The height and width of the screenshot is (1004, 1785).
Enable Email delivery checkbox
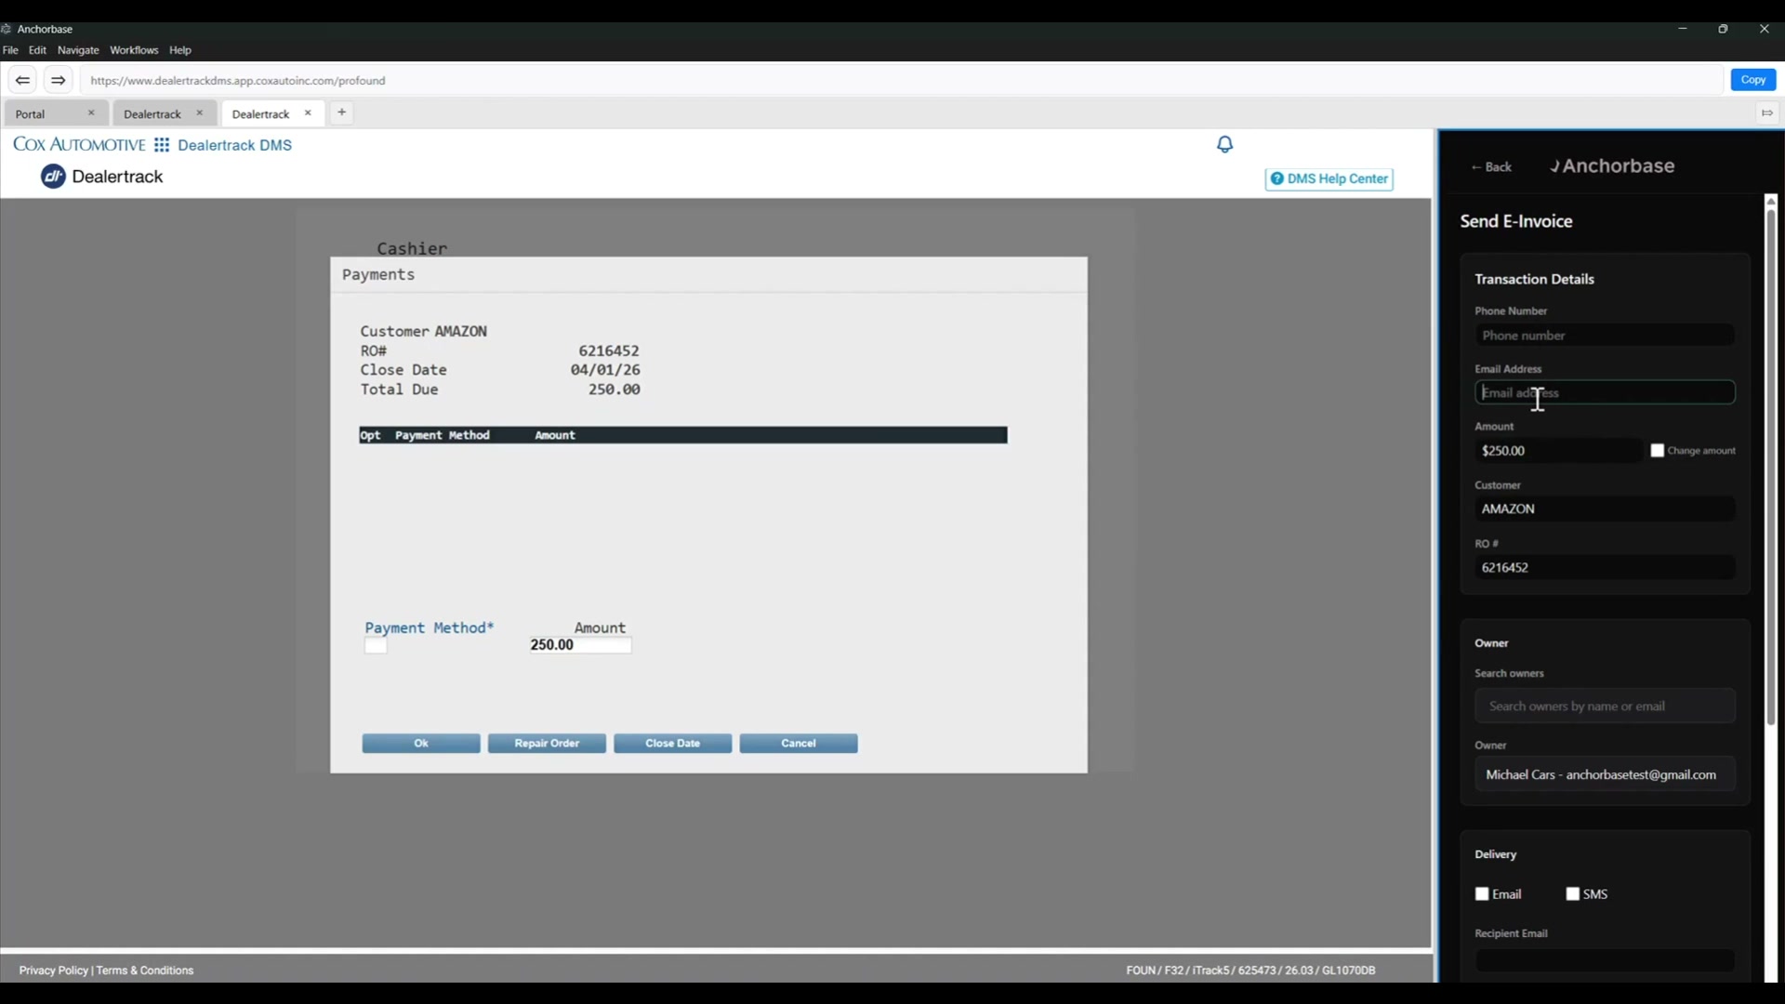tap(1482, 894)
